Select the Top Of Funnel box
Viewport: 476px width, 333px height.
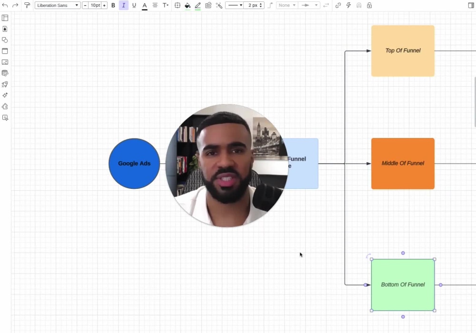click(x=403, y=50)
